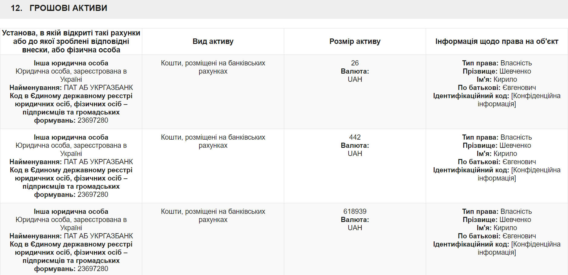Select the "Розмір активу" column header
This screenshot has height=275, width=568.
(355, 41)
